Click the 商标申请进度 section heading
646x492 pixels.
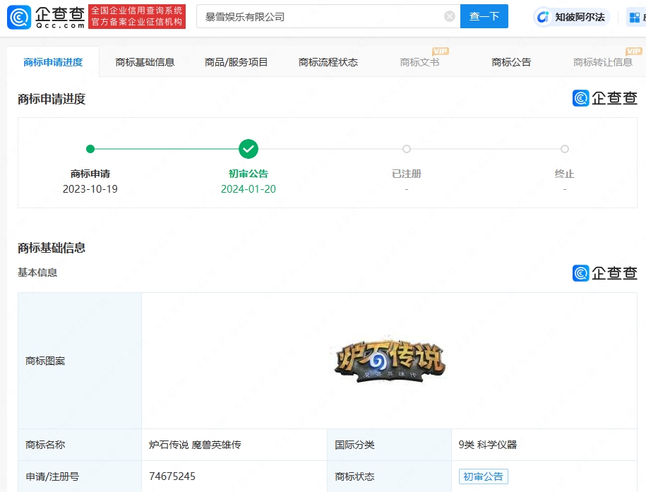pyautogui.click(x=52, y=100)
